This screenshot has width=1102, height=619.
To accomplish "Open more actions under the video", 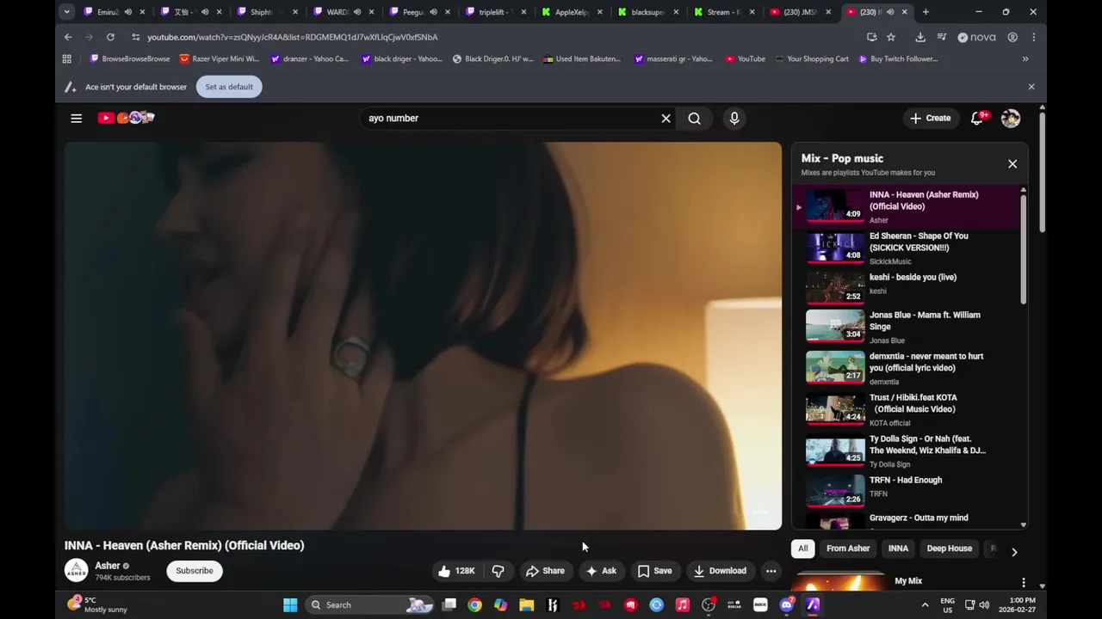I will [x=771, y=571].
